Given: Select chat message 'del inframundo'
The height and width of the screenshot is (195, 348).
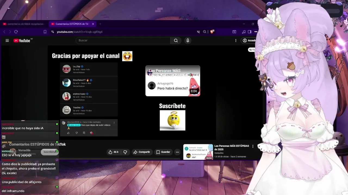Looking at the screenshot, I should [13, 191].
